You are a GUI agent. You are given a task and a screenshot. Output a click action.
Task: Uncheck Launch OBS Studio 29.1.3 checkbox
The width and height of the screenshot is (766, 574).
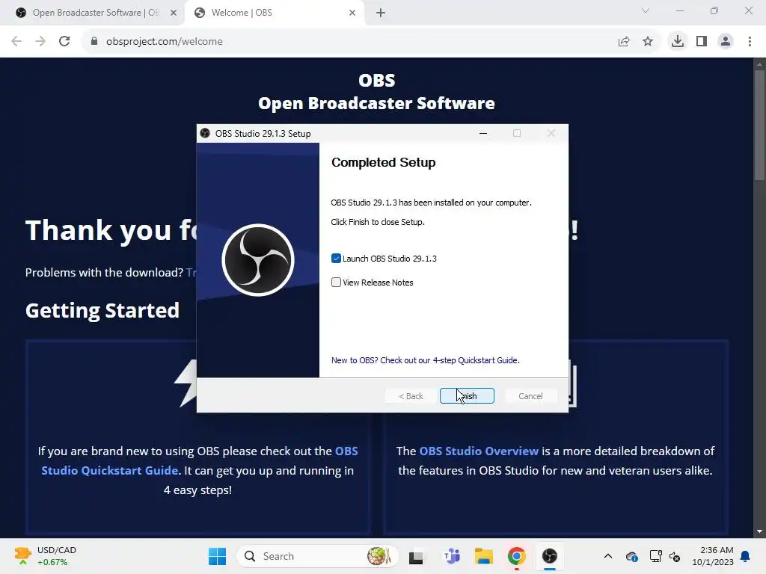pos(336,258)
